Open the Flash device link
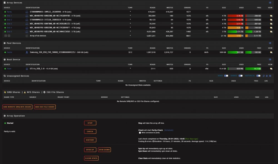This screenshot has width=278, height=164. pos(9,69)
